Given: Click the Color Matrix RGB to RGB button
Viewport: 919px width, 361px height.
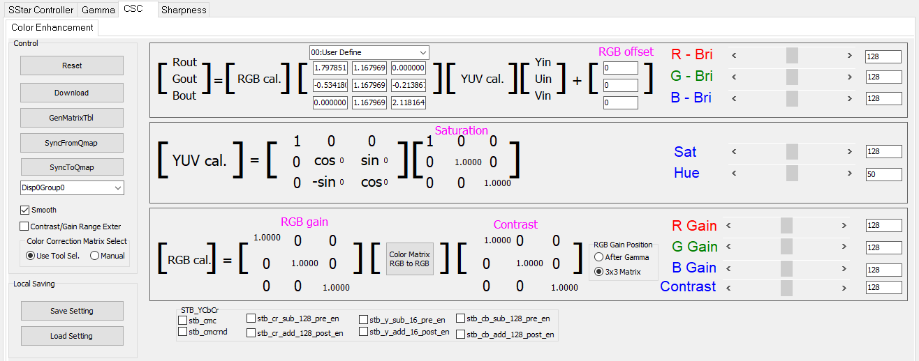Looking at the screenshot, I should pos(409,259).
